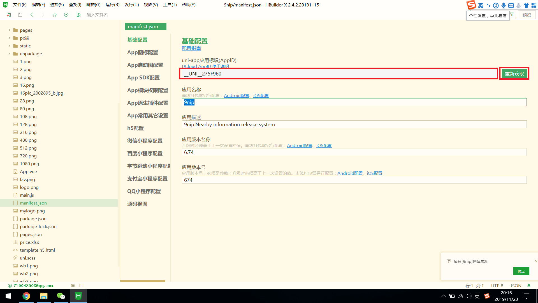The height and width of the screenshot is (303, 538).
Task: Click the Sogou skin shirt icon
Action: click(x=526, y=5)
